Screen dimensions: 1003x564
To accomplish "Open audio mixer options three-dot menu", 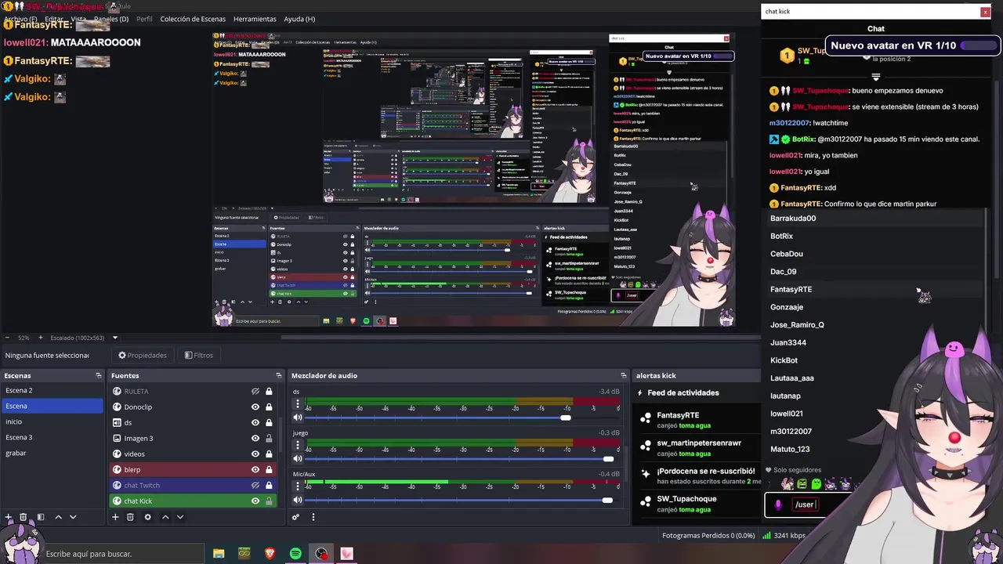I will coord(313,517).
